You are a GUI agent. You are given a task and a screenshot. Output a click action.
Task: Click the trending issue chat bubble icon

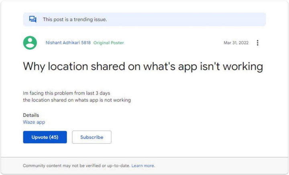click(x=33, y=19)
